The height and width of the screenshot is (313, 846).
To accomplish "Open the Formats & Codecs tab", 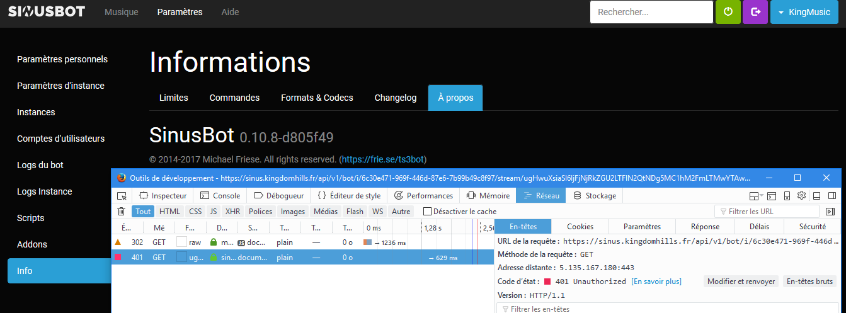I will click(317, 98).
